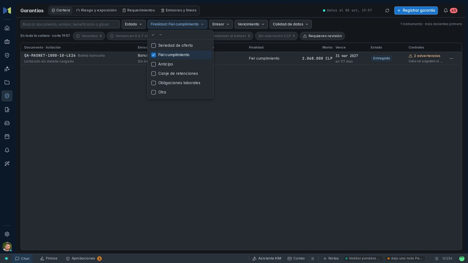
Task: Switch to the Requerimientos tab
Action: point(139,11)
